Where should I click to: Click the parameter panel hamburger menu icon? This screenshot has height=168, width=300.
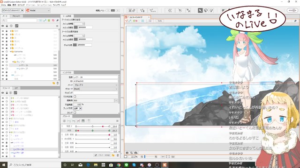point(117,121)
